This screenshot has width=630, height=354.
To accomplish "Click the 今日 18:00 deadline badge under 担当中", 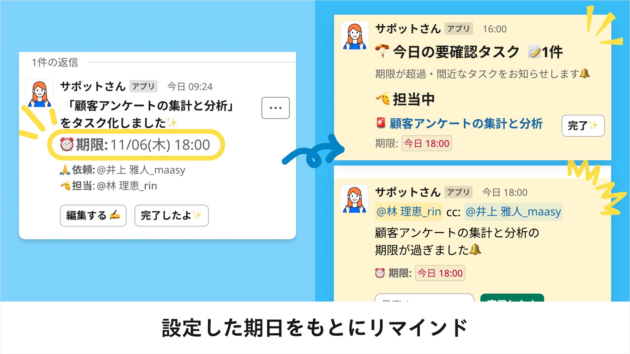I will coord(427,143).
